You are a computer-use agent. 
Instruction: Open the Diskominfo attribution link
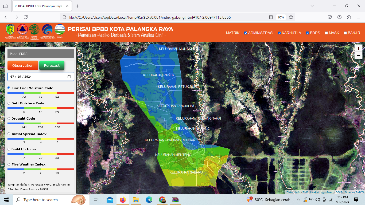(x=293, y=192)
